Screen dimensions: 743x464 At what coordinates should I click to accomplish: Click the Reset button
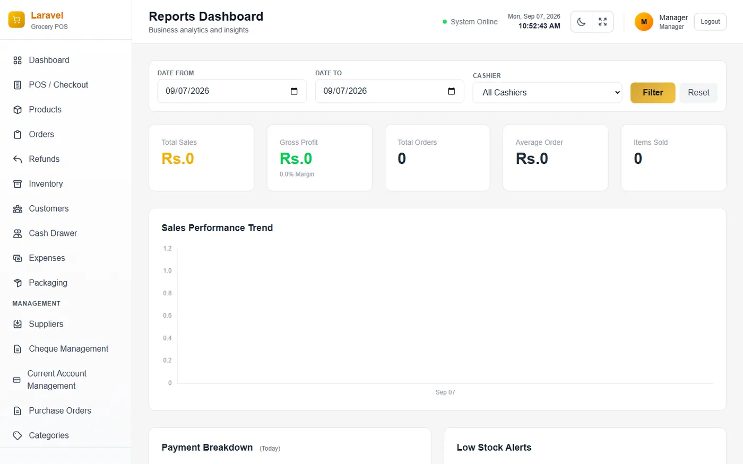click(x=698, y=93)
